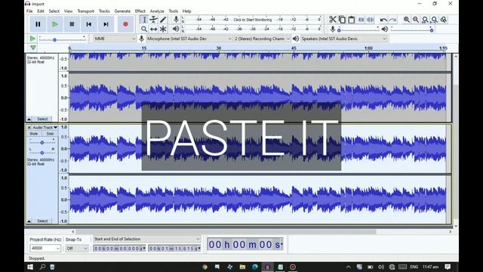Open the Audio Track name dropdown menu
Screen dimensions: 483x272
[x=45, y=128]
